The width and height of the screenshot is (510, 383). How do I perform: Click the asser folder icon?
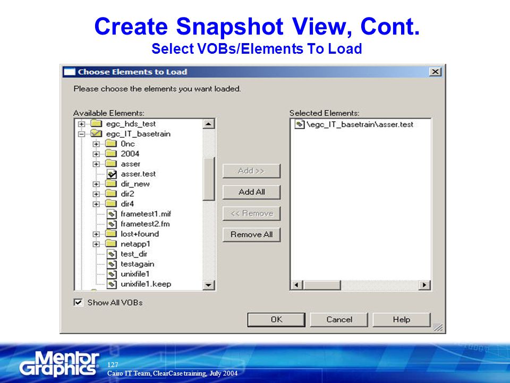click(111, 163)
